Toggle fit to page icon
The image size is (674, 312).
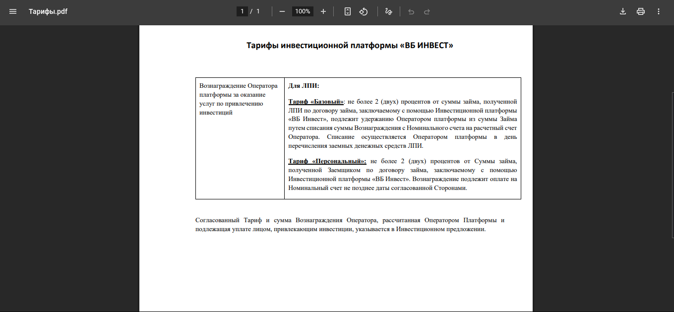348,11
